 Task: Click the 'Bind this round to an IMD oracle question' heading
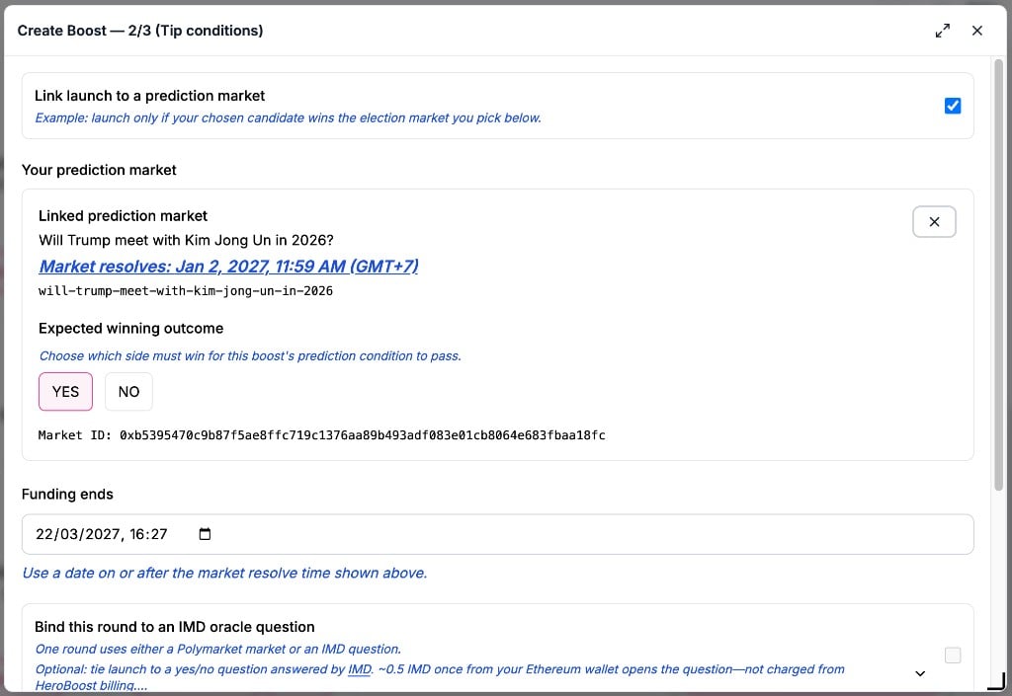(174, 627)
